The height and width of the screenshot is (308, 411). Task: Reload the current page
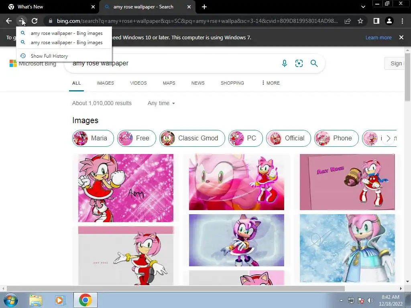point(35,21)
